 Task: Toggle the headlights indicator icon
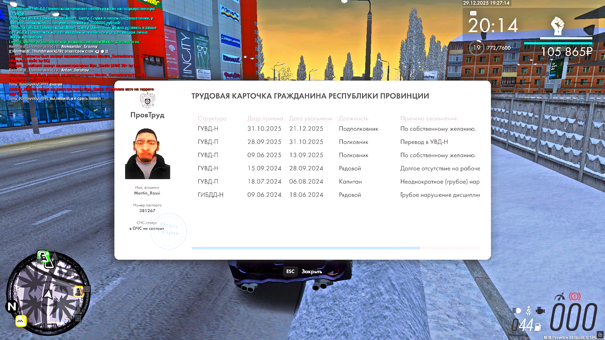(x=517, y=311)
